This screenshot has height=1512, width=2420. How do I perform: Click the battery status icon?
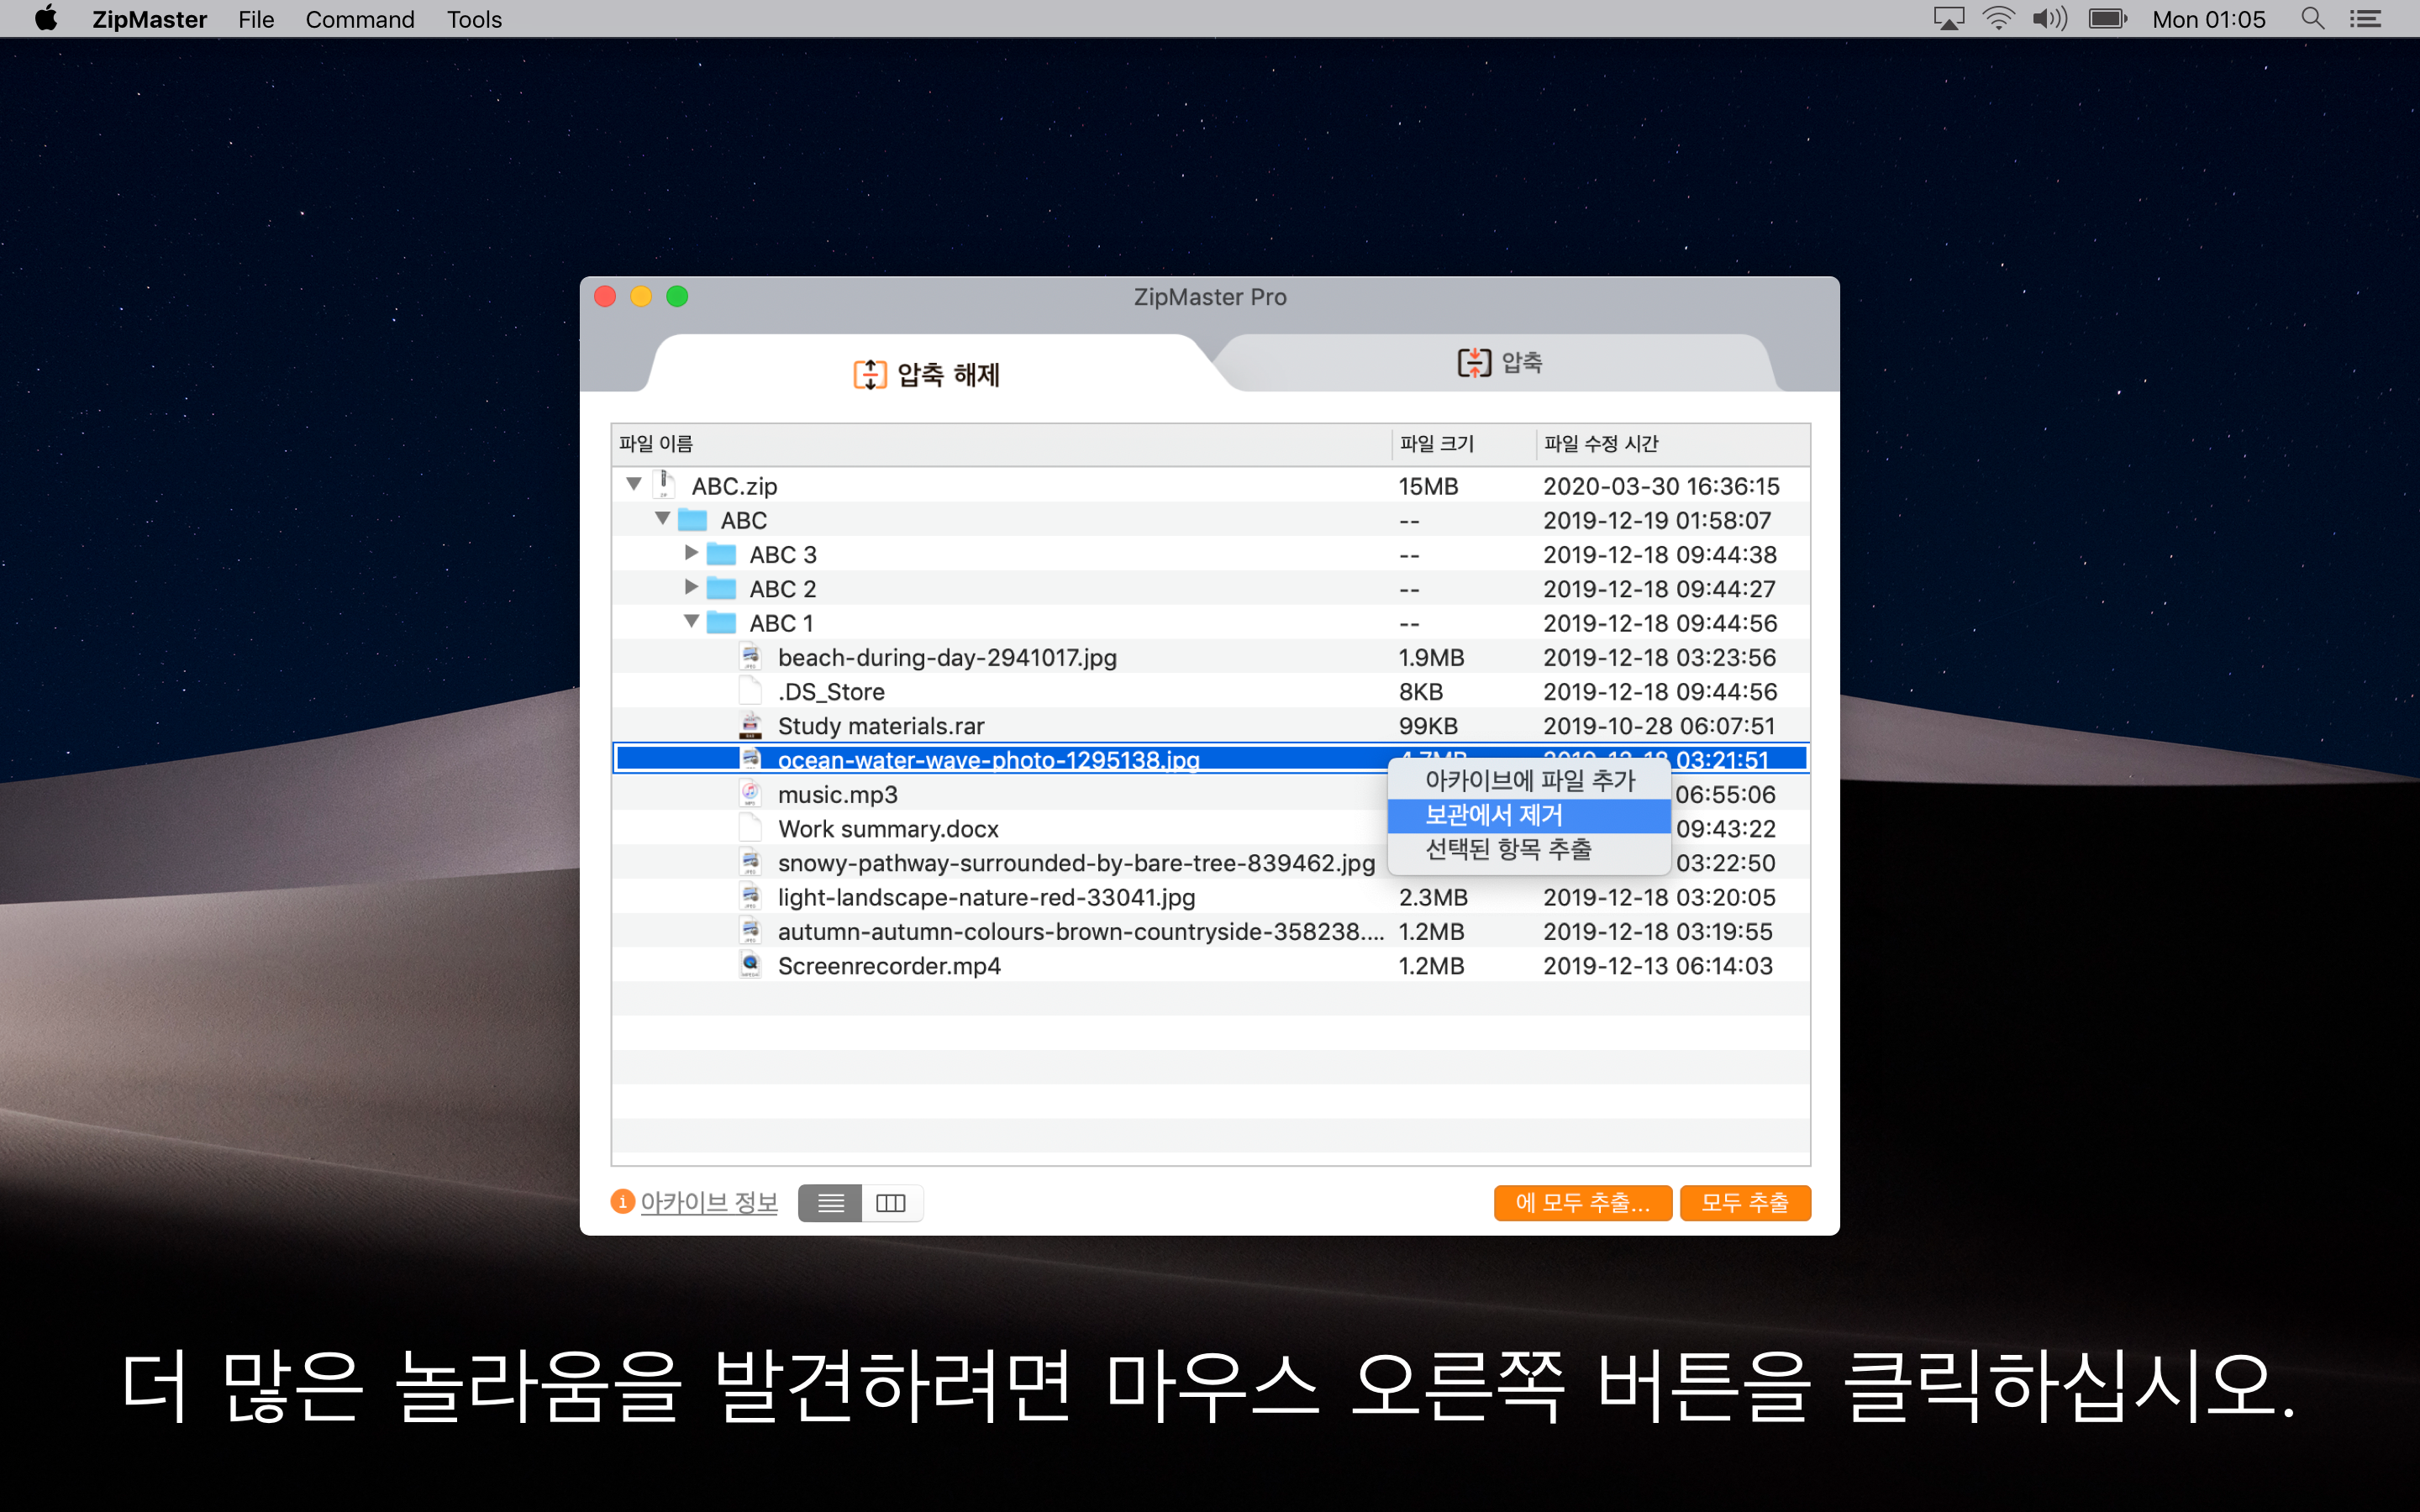pyautogui.click(x=2108, y=19)
